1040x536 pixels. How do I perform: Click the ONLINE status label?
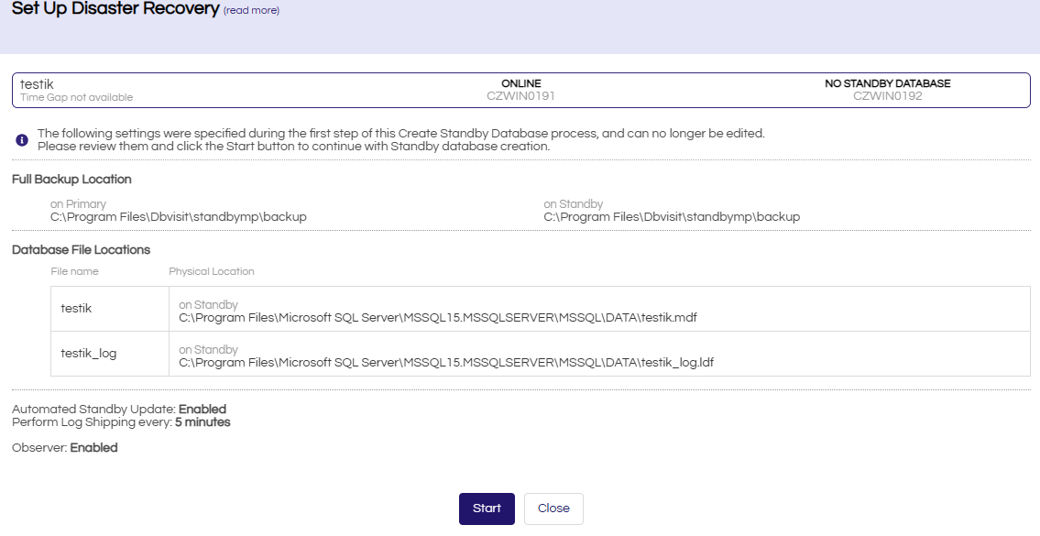click(x=520, y=83)
